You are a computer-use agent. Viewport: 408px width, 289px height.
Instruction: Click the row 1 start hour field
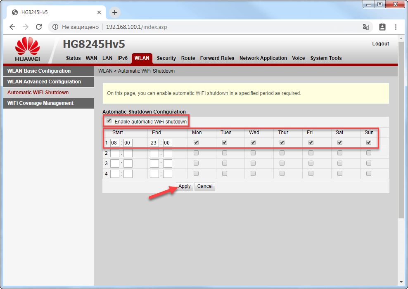pos(115,143)
